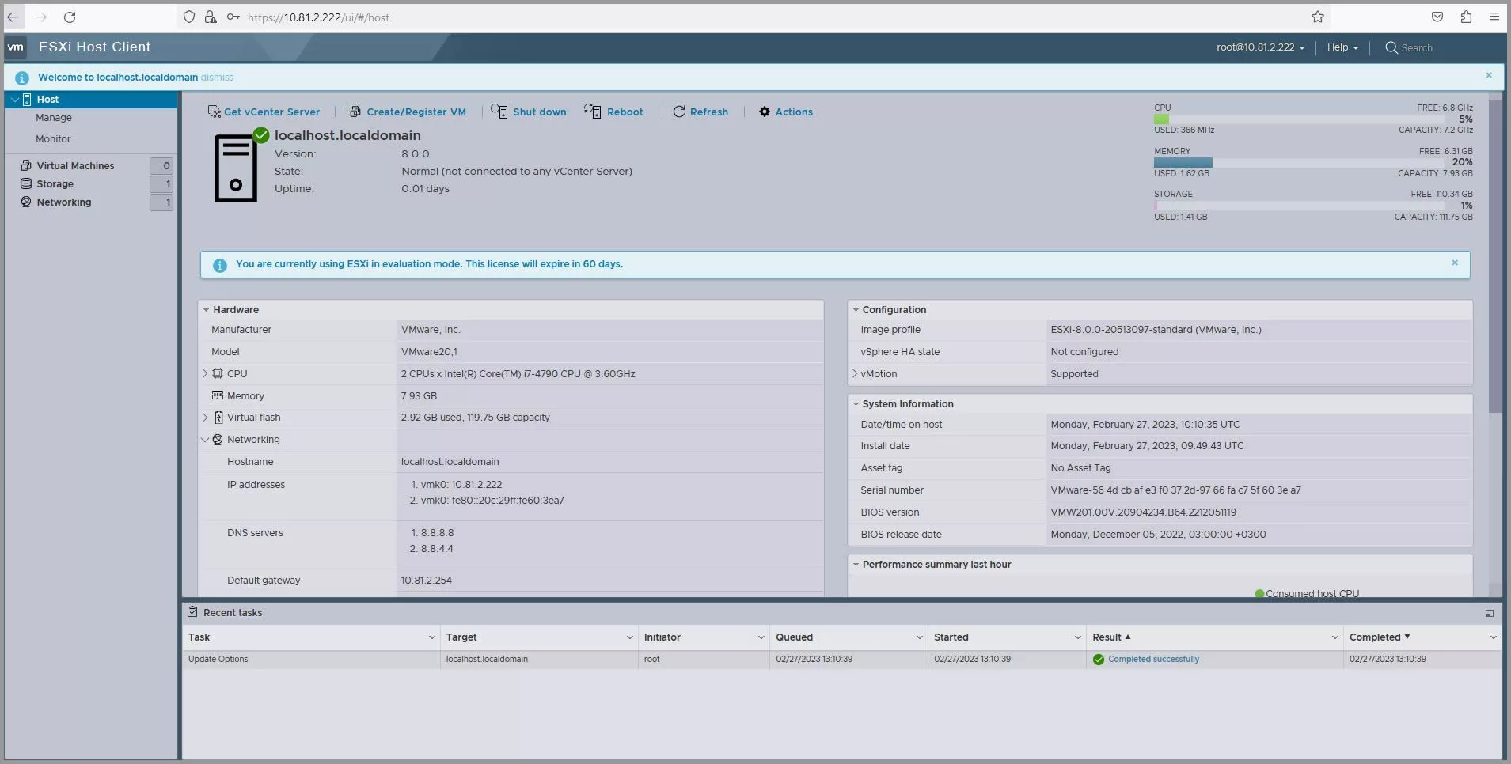Close the evaluation mode license banner

(1454, 263)
